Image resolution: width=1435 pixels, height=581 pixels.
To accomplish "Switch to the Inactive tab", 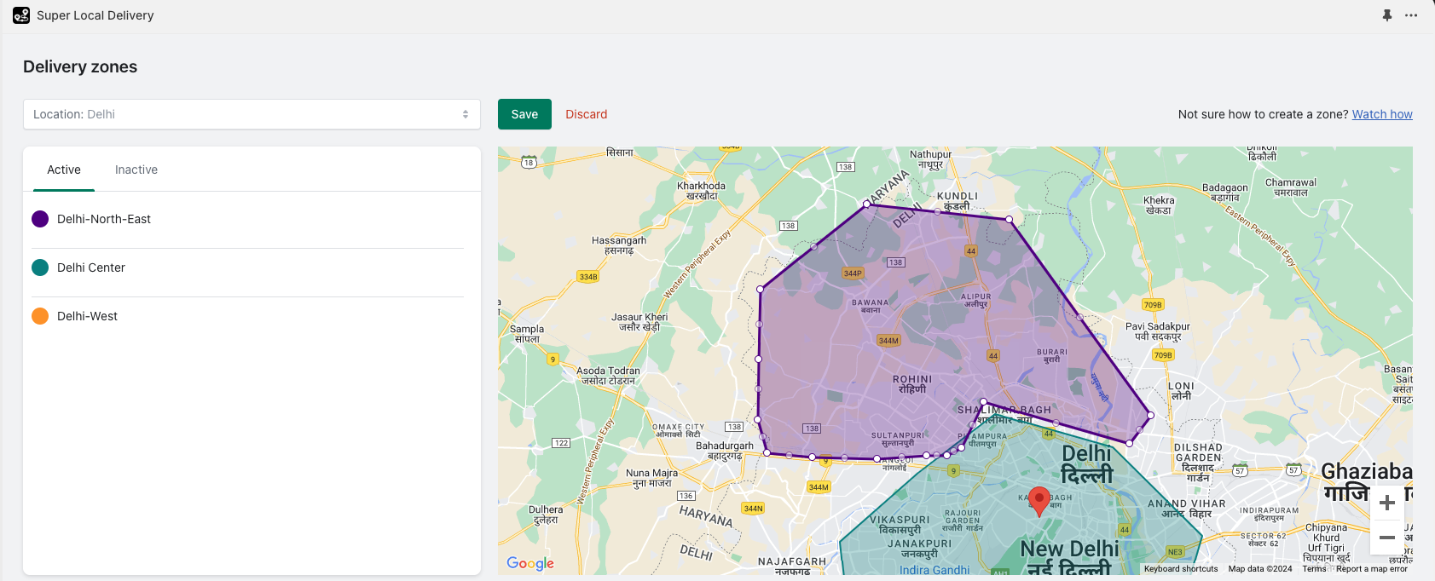I will 136,170.
